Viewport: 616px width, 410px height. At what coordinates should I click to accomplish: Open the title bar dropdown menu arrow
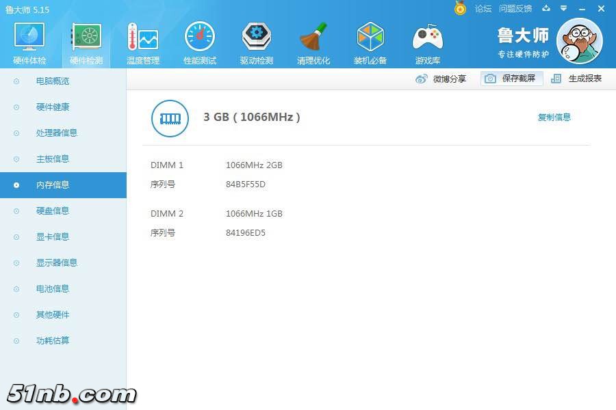coord(563,9)
